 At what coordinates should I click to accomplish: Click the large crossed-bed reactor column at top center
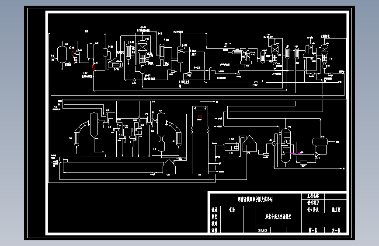point(143,57)
